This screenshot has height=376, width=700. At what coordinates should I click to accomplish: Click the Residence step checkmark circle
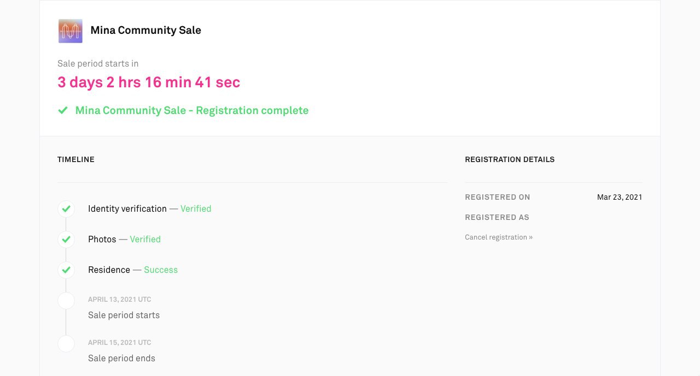[x=66, y=270]
